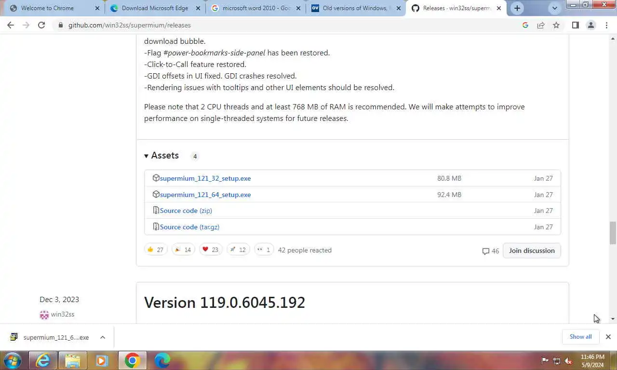Download supermium_121_64_setup.exe
This screenshot has height=370, width=617.
tap(205, 195)
